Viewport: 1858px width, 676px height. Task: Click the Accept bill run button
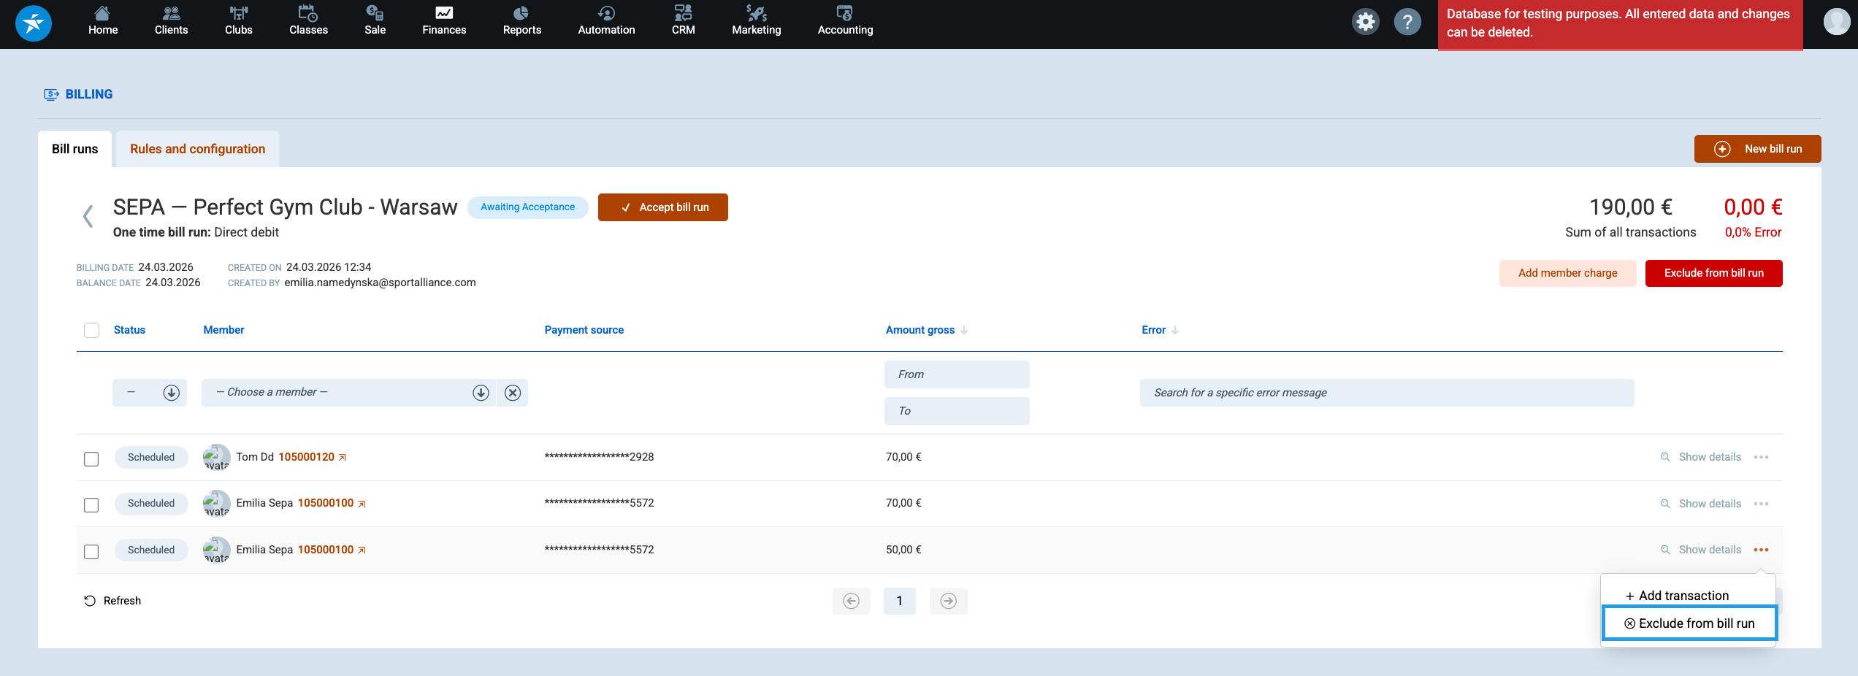coord(662,207)
